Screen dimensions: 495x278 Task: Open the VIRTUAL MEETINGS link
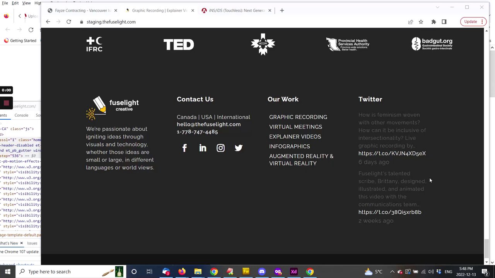point(295,127)
